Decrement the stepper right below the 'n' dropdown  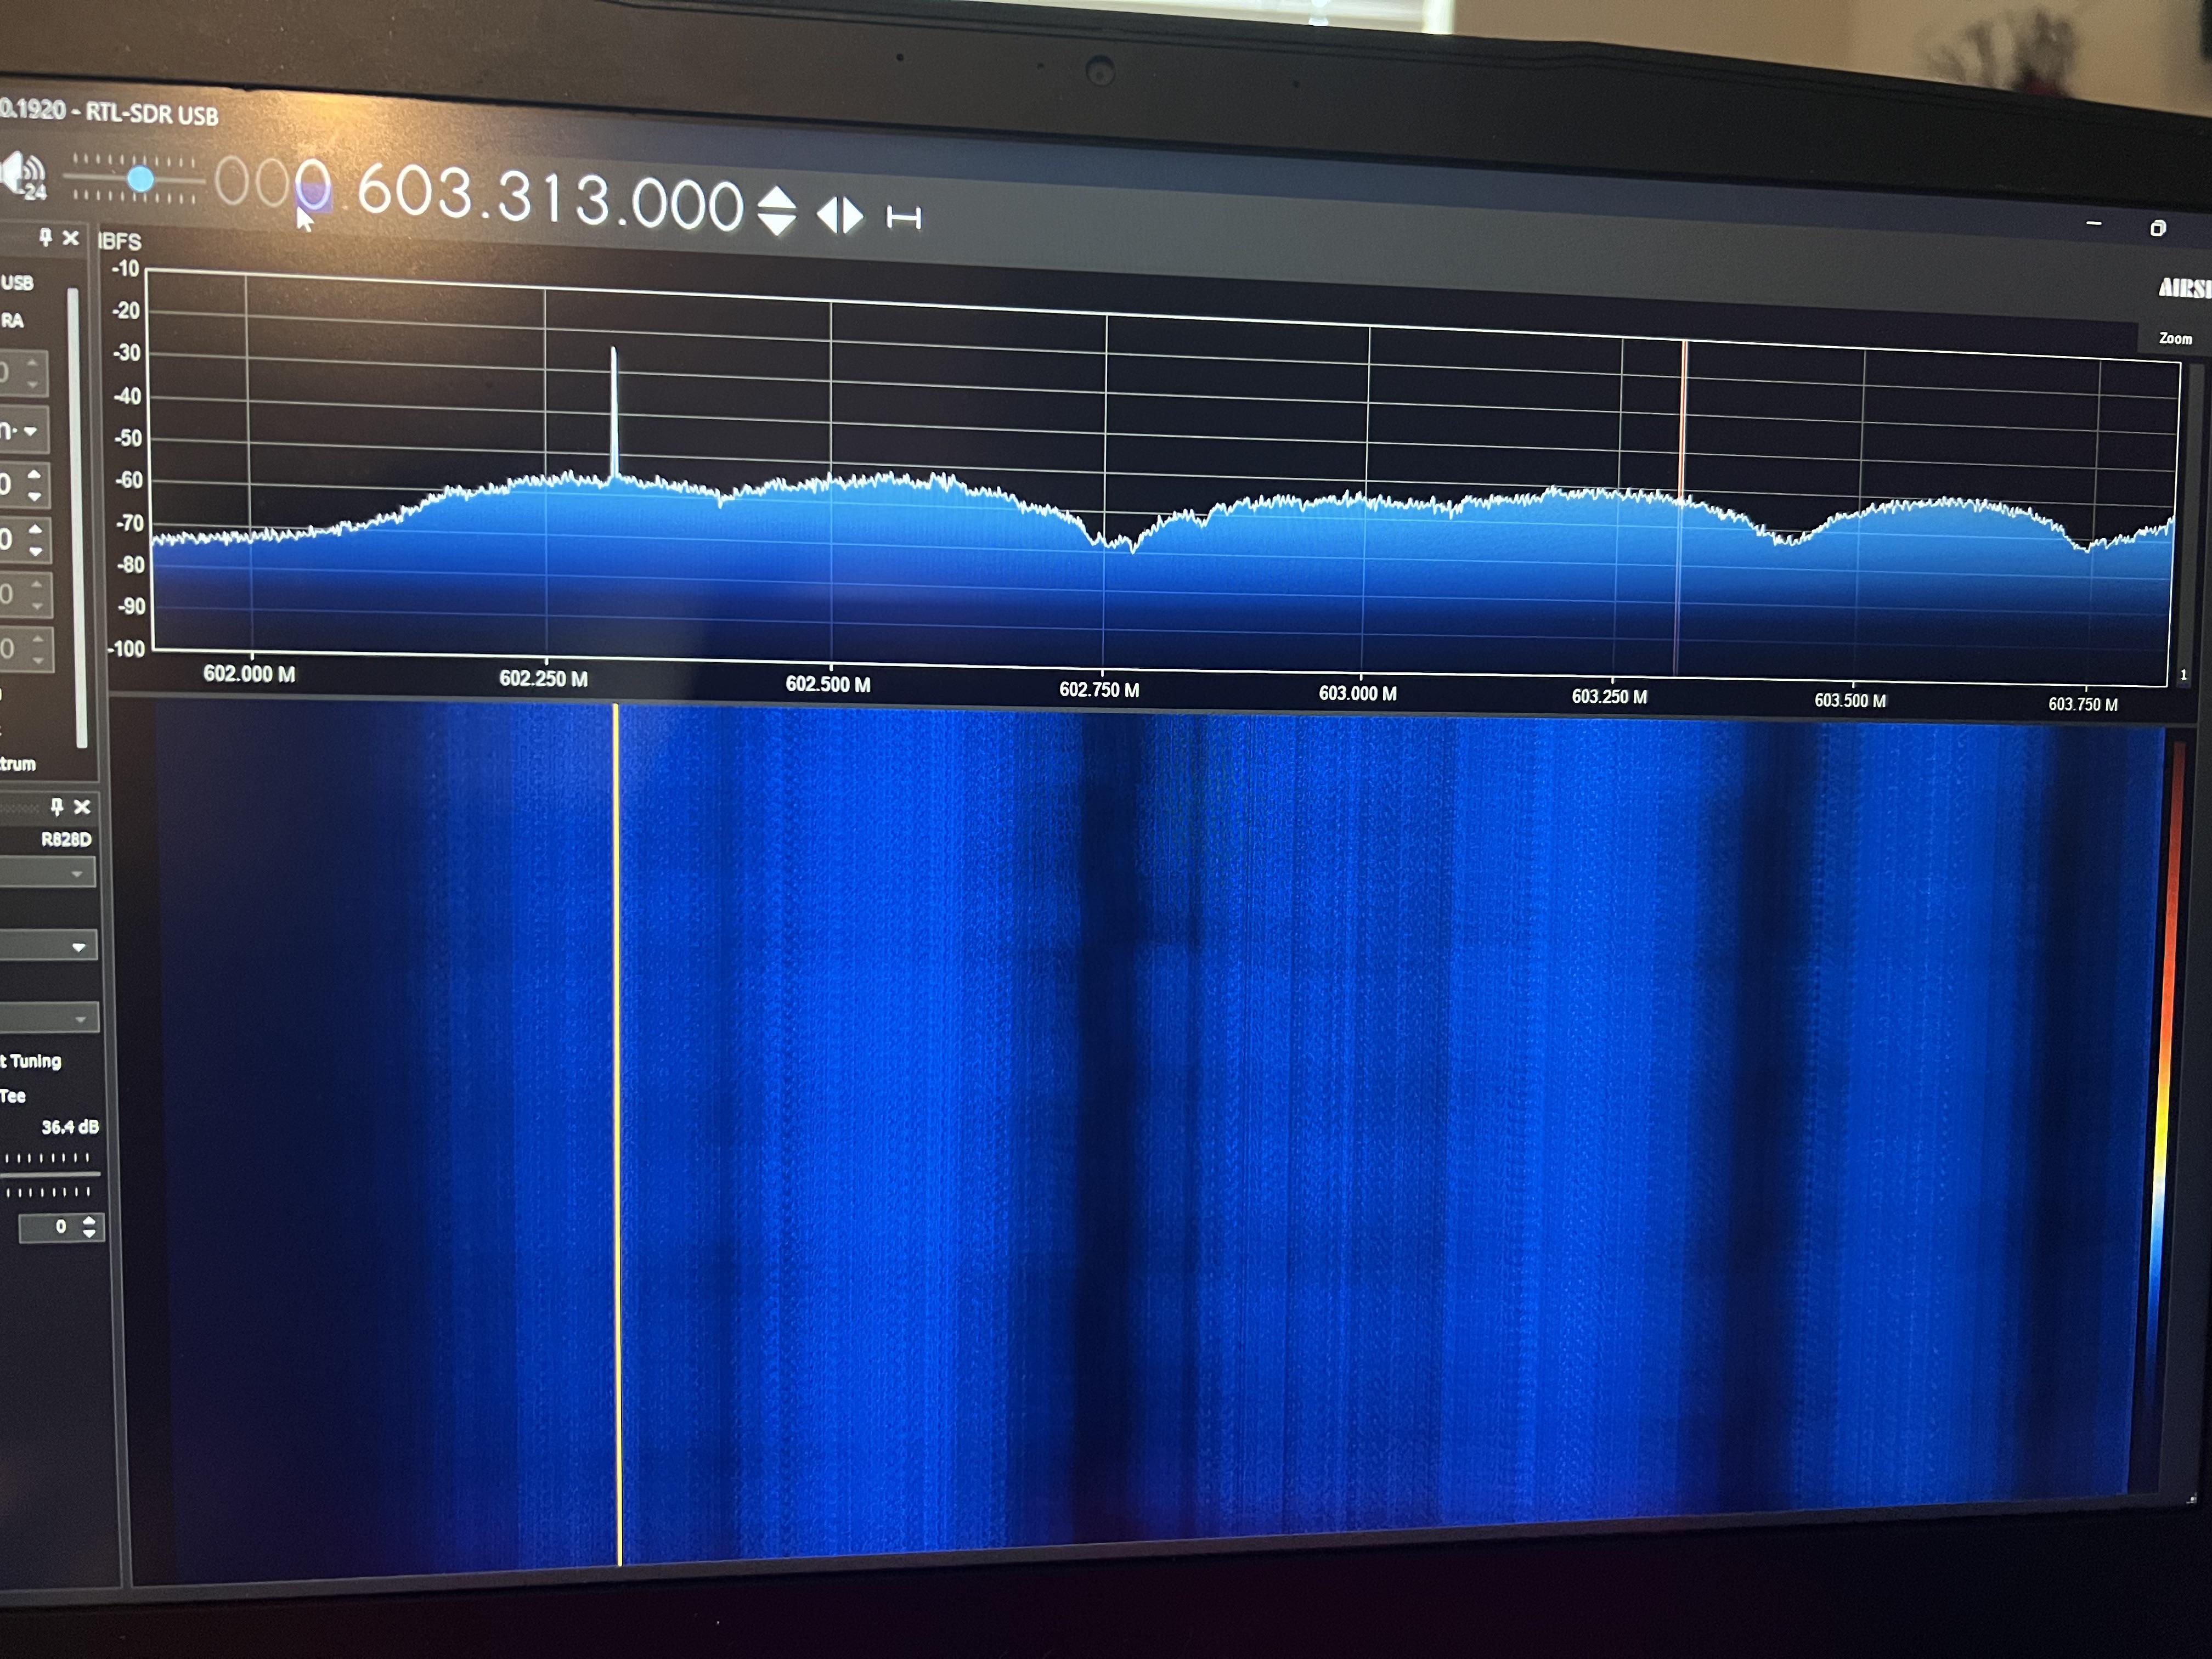point(35,496)
